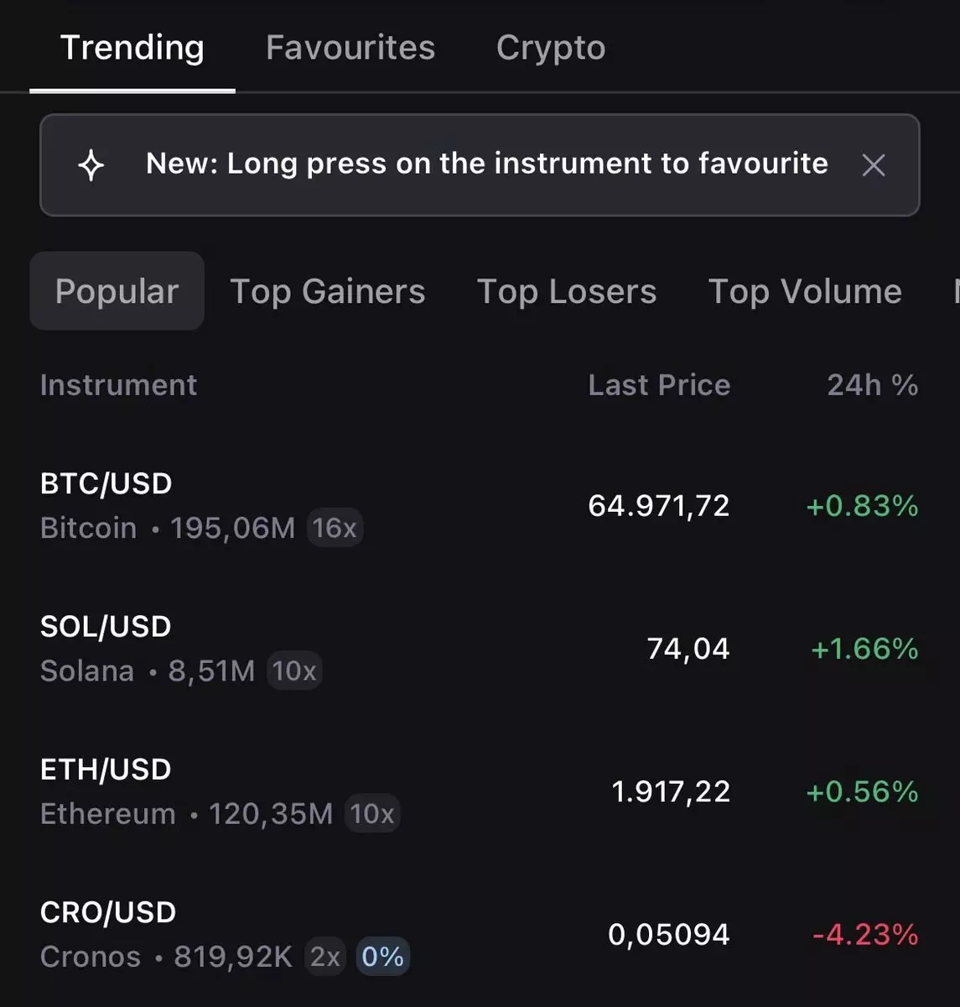
Task: Open the Crypto tab
Action: pyautogui.click(x=551, y=48)
